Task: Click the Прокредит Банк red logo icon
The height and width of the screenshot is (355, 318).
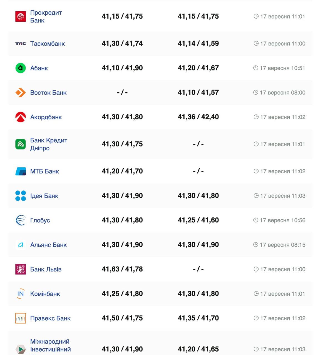Action: [x=21, y=16]
